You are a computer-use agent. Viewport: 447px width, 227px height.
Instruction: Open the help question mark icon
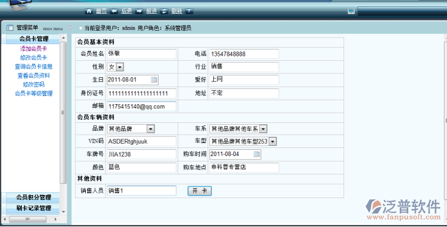(189, 11)
